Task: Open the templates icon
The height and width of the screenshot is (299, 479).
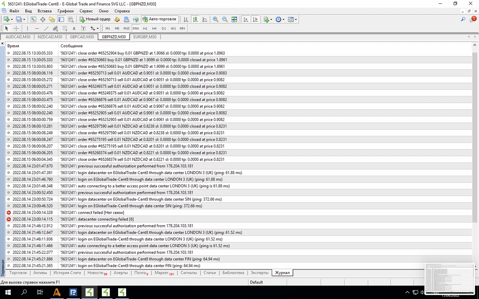Action: (x=291, y=19)
